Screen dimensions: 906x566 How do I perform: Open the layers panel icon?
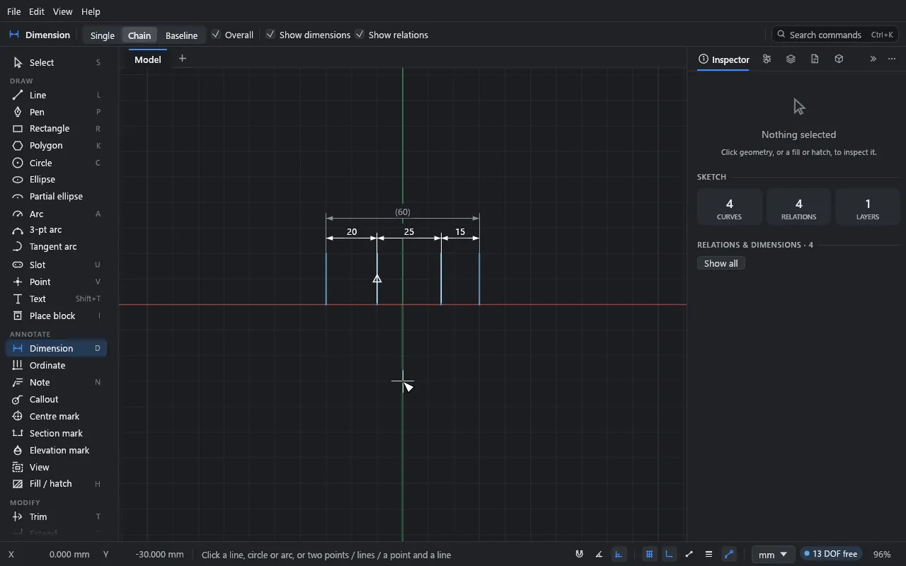click(x=791, y=59)
